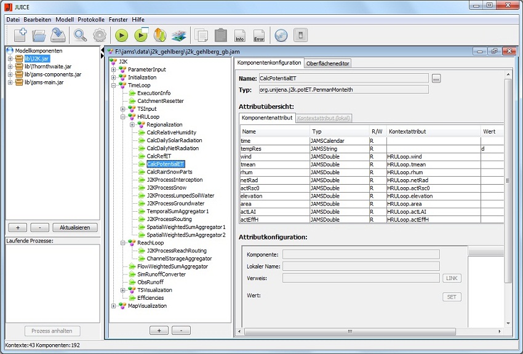Run the model with green play icon

coord(121,35)
